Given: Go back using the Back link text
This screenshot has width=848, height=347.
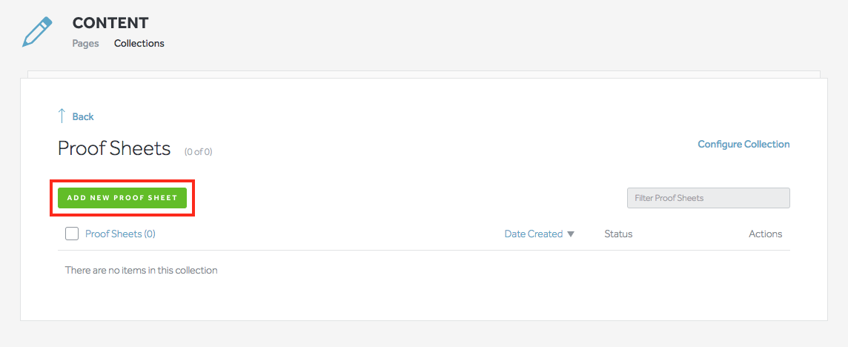Looking at the screenshot, I should [83, 116].
